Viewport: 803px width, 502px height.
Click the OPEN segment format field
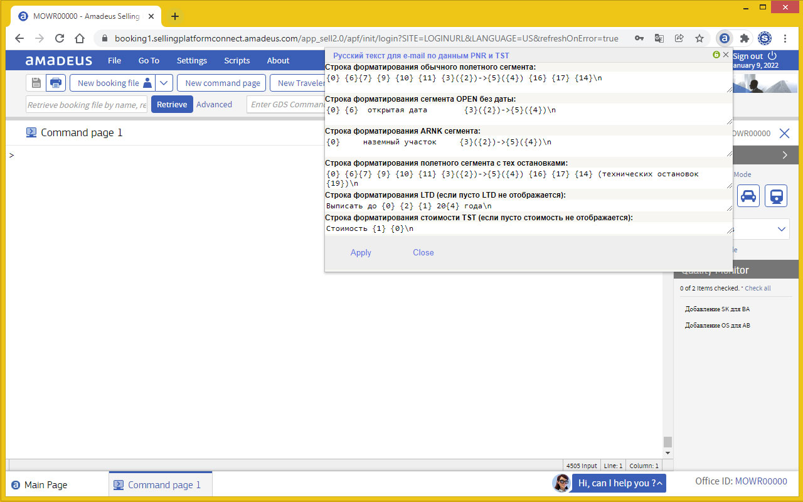pyautogui.click(x=529, y=114)
